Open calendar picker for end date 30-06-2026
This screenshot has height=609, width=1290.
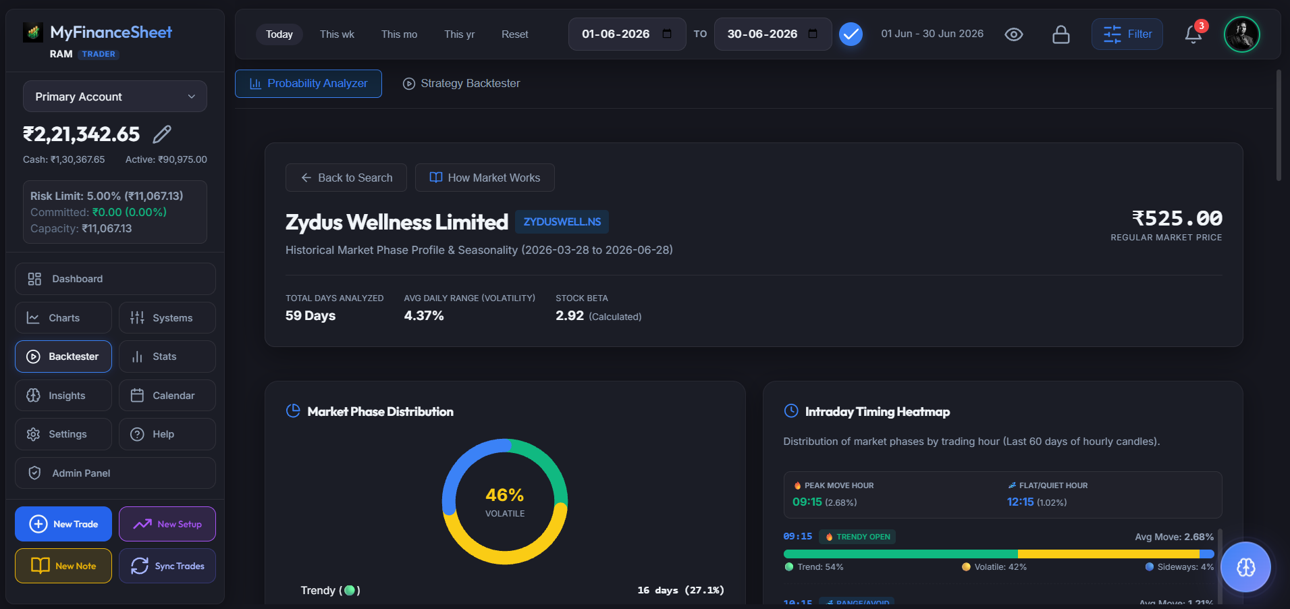pos(813,34)
